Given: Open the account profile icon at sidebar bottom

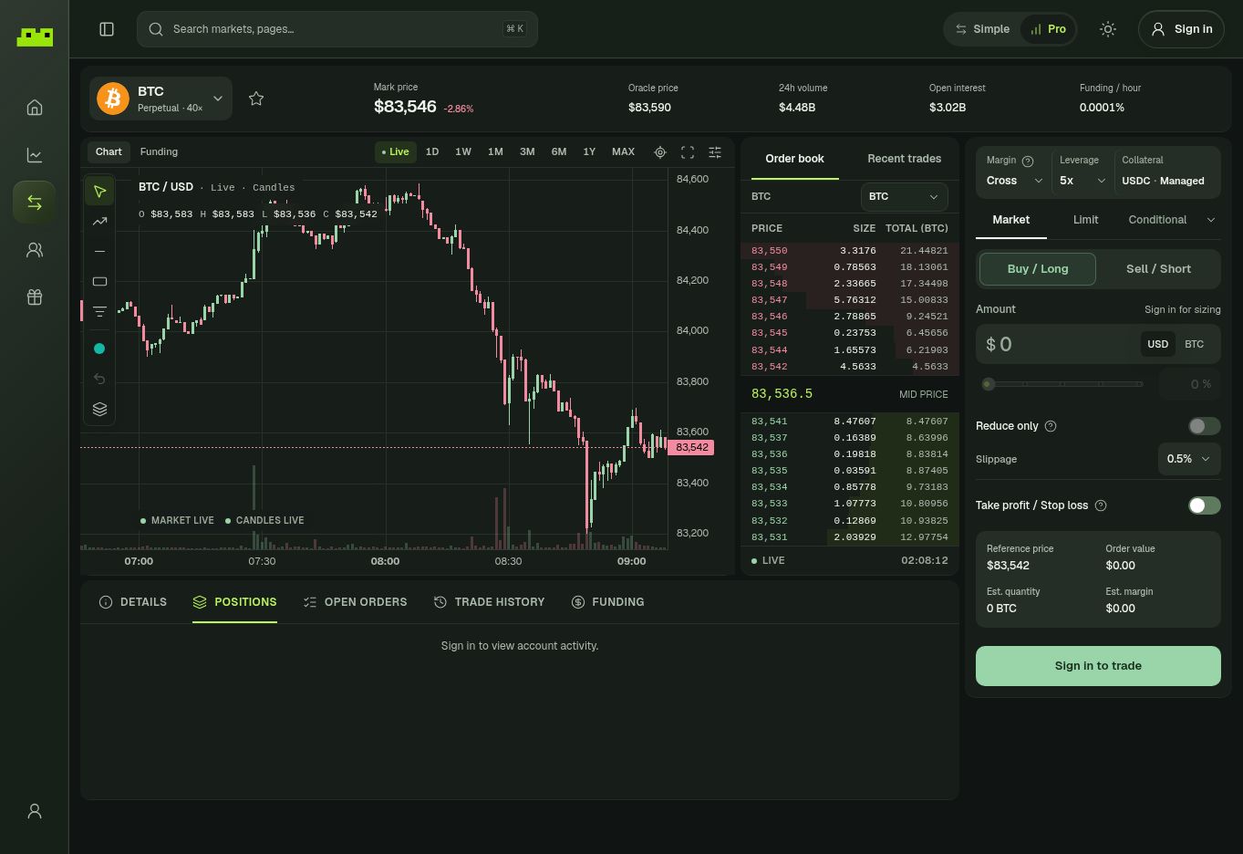Looking at the screenshot, I should [35, 811].
